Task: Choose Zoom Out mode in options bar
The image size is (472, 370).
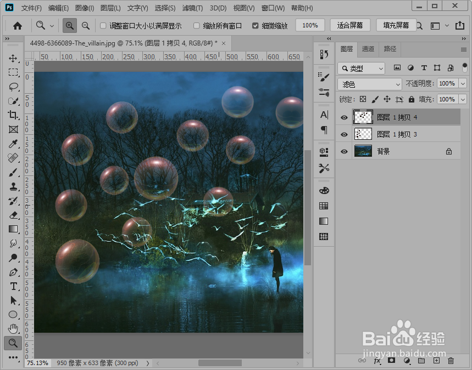Action: pos(86,26)
